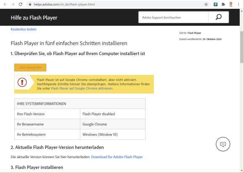Click the Jetzt überprüfen button
The width and height of the screenshot is (244, 173).
pos(30,67)
